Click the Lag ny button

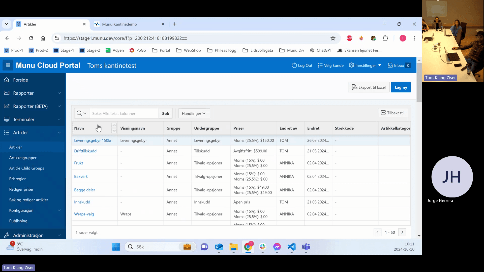click(x=401, y=87)
